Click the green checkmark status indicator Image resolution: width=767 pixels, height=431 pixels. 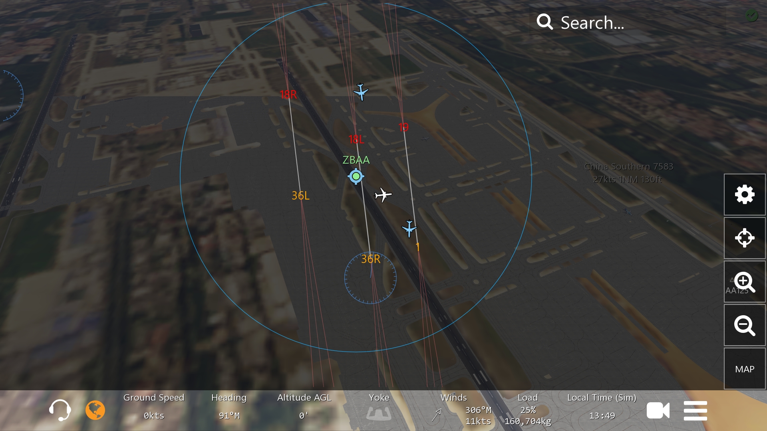[x=751, y=16]
